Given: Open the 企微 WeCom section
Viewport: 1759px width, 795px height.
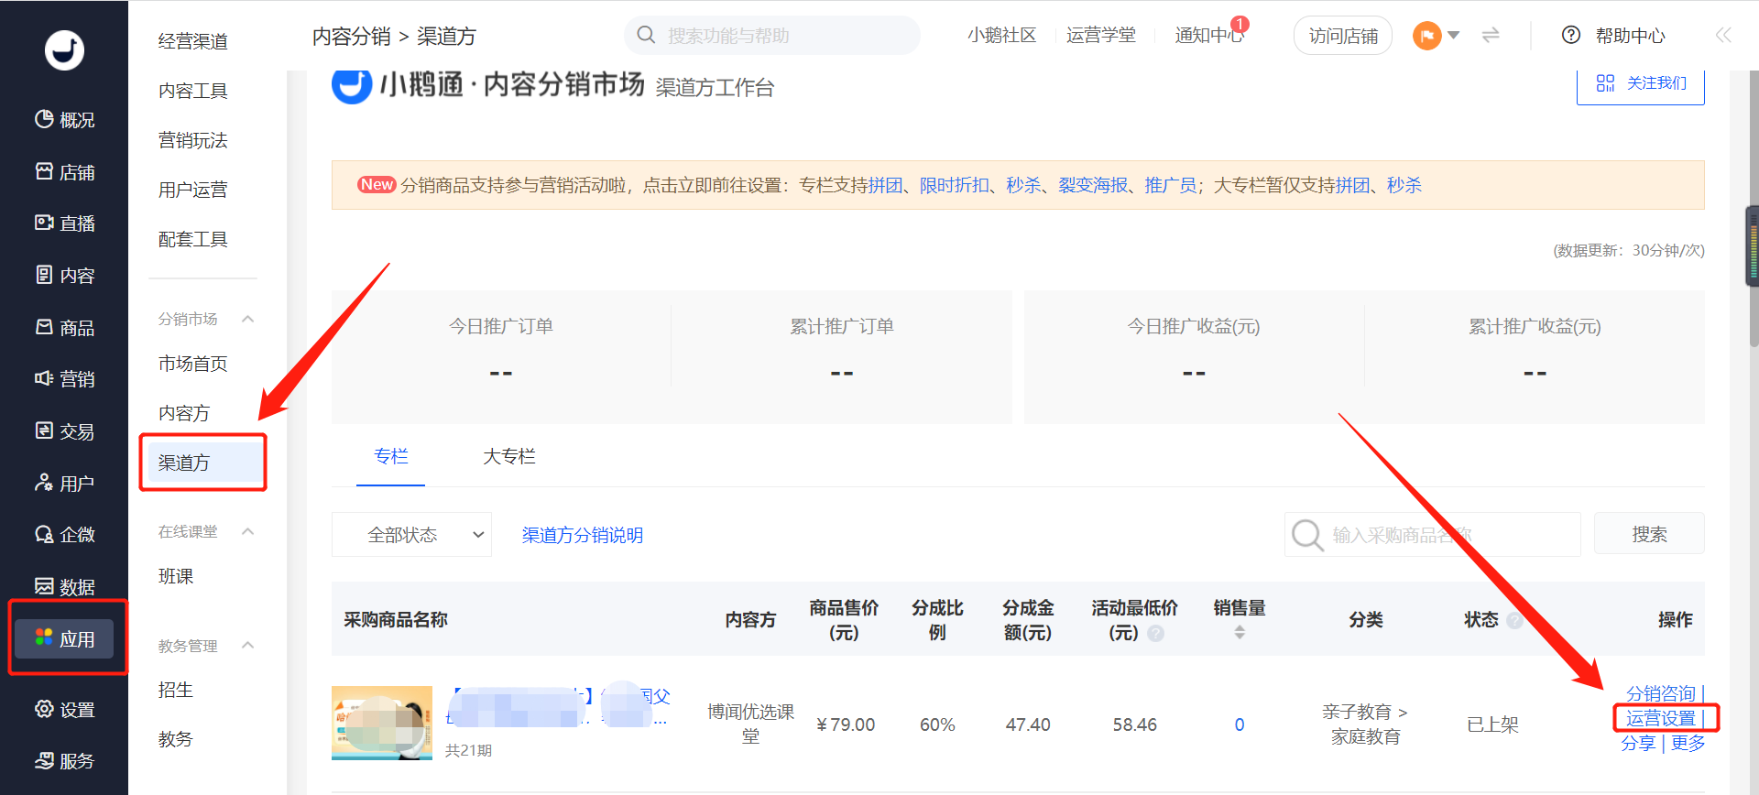Looking at the screenshot, I should click(64, 535).
